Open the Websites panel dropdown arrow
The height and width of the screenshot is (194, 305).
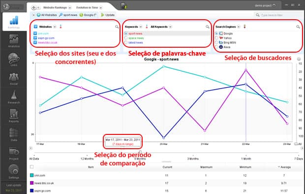tap(55, 27)
